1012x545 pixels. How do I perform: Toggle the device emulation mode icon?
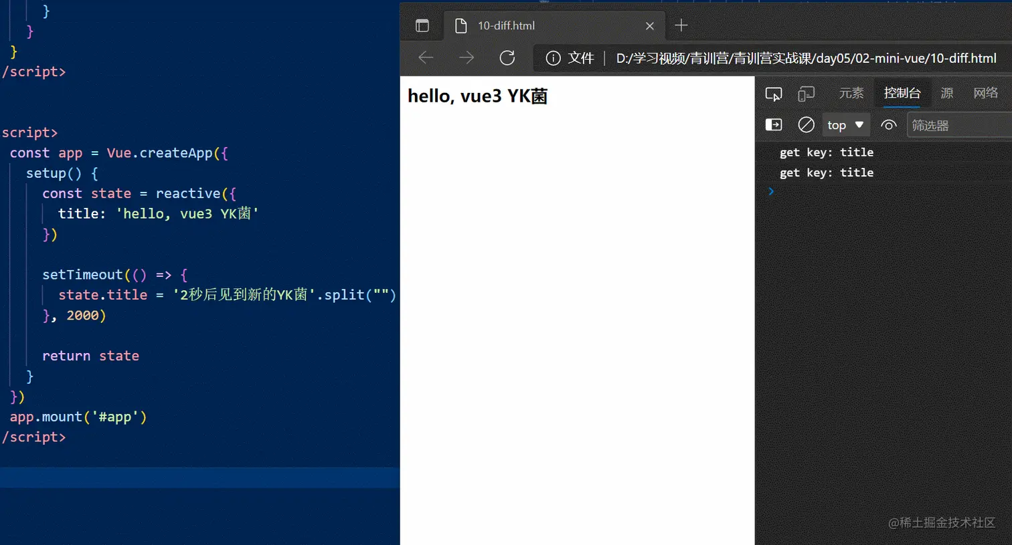(806, 94)
